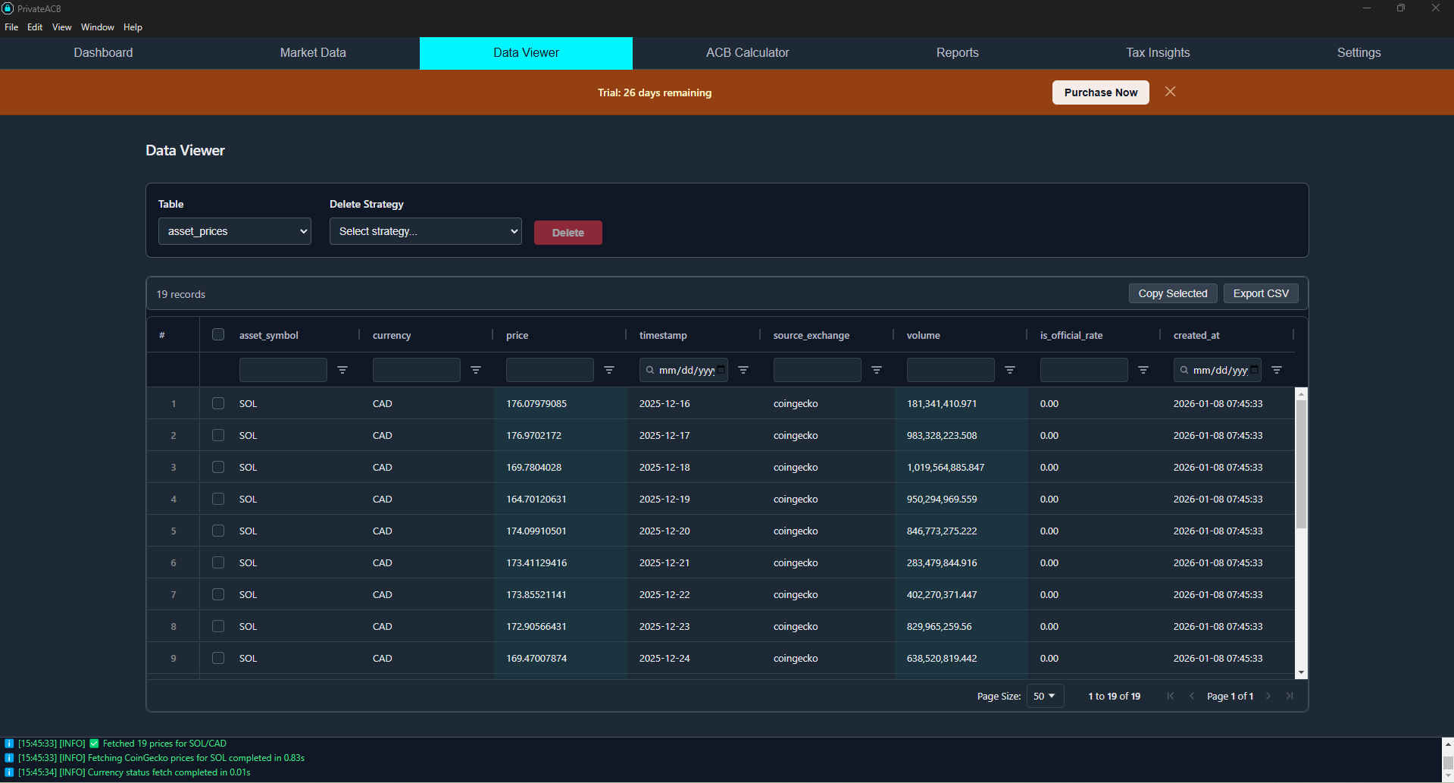The height and width of the screenshot is (783, 1454).
Task: Click the price filter input
Action: (x=550, y=370)
